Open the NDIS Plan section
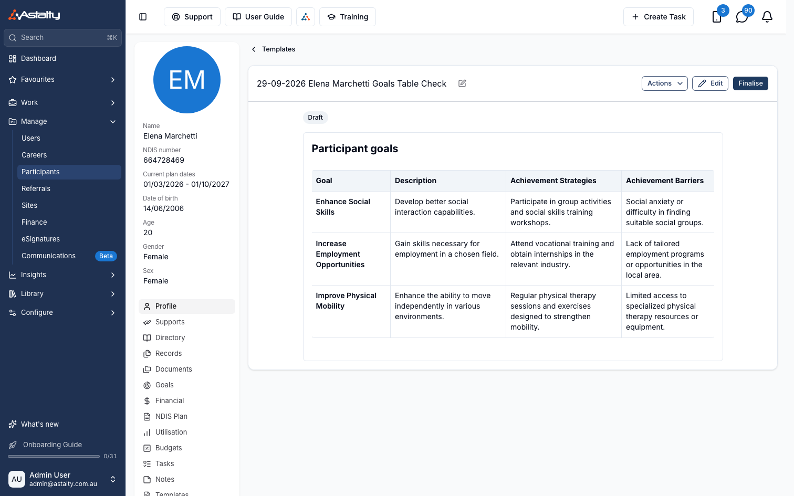This screenshot has width=794, height=496. point(187,417)
